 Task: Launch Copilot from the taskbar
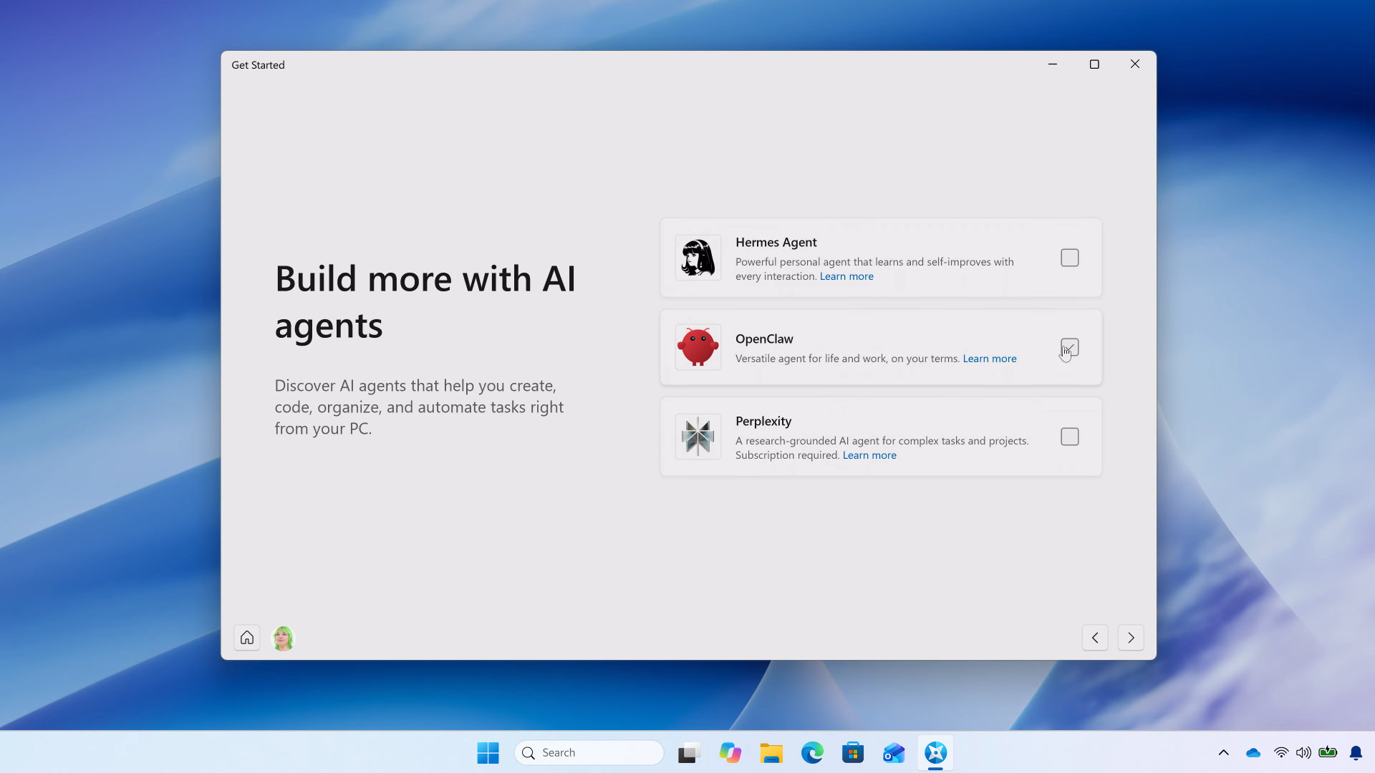point(730,752)
